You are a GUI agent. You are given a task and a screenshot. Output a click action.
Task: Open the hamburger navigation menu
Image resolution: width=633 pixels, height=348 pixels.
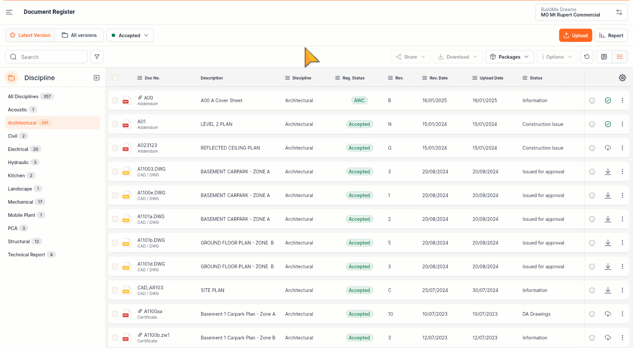coord(9,12)
